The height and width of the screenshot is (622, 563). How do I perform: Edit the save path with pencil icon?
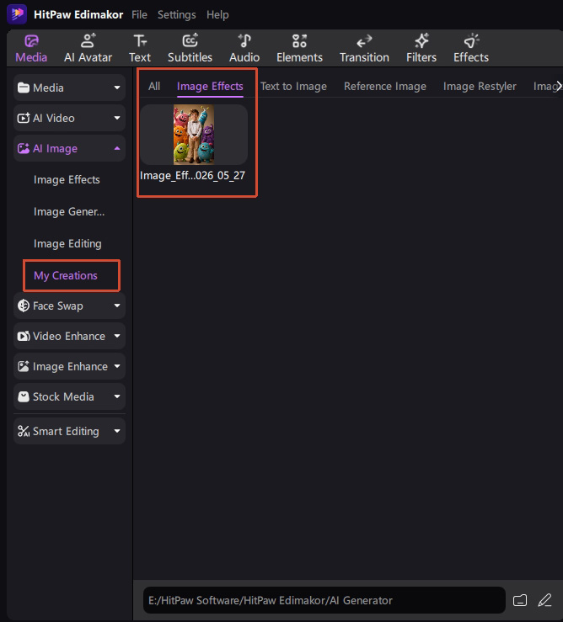[x=544, y=600]
